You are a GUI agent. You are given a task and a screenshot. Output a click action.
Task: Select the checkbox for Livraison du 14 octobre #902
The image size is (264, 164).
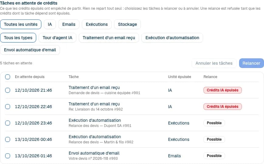[8, 107]
